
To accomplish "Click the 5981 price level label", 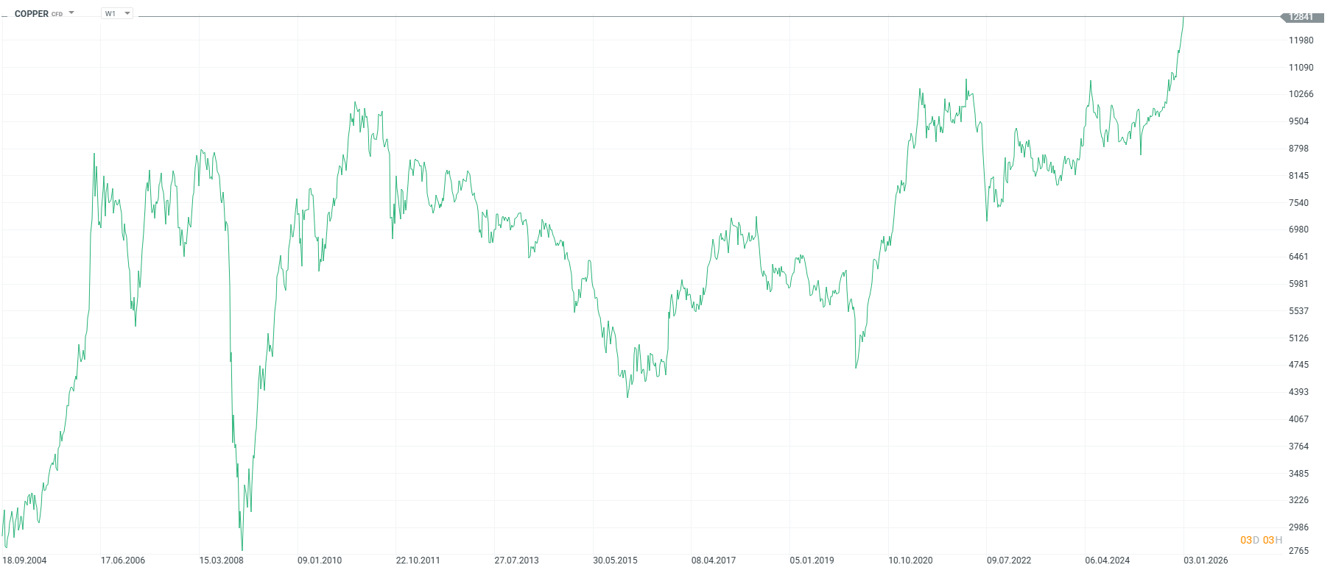I will click(x=1298, y=284).
